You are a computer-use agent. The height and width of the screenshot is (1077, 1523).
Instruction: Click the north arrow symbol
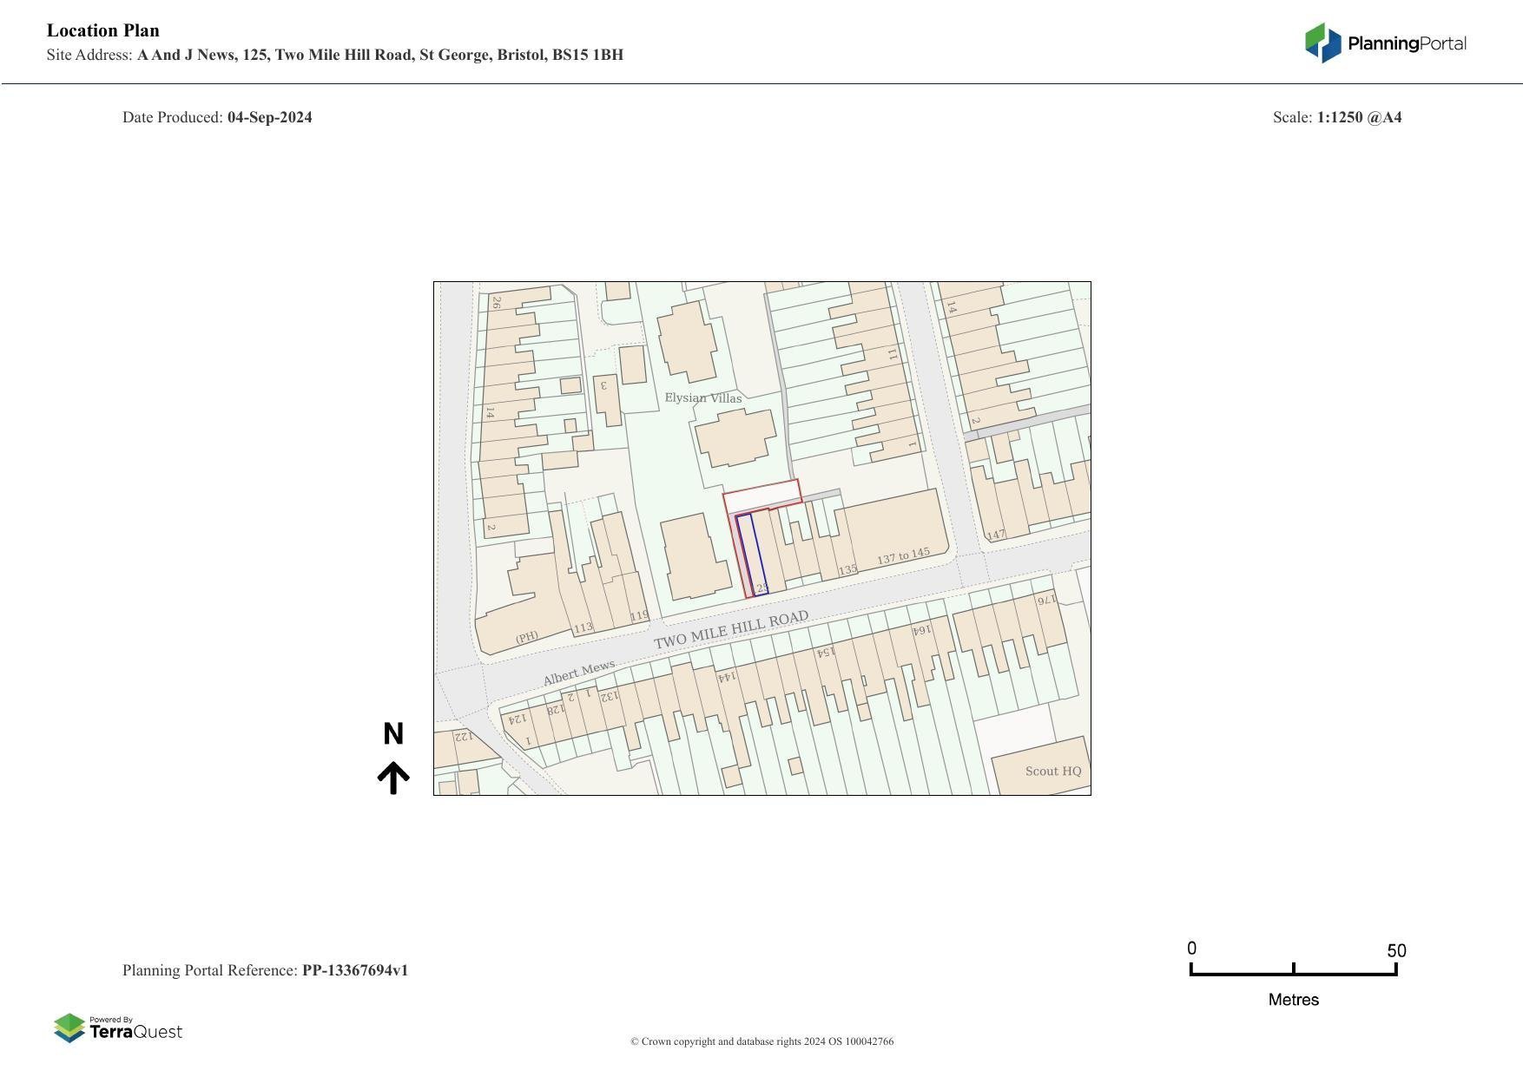[393, 778]
